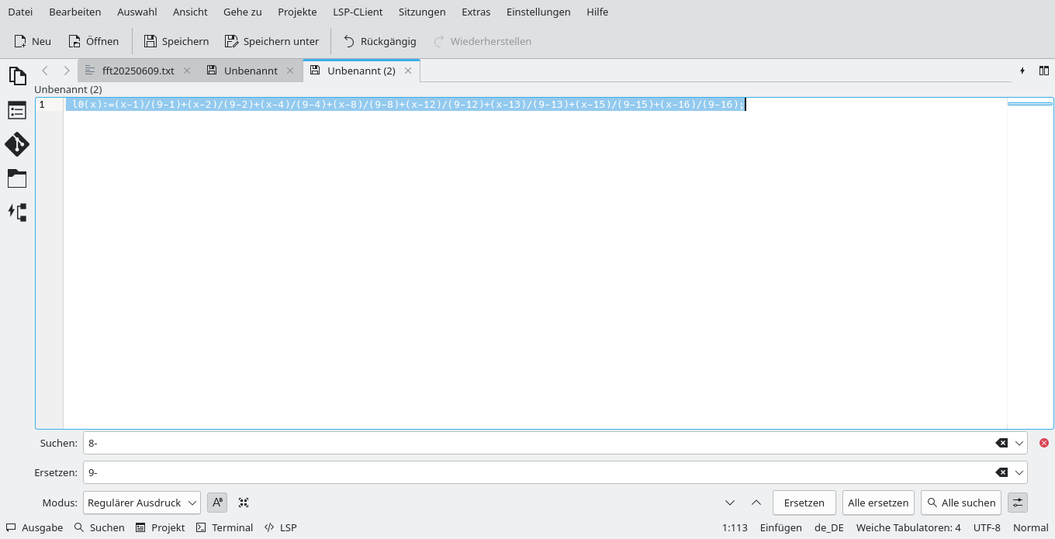Close the search bar with red button
1055x539 pixels.
(x=1043, y=443)
